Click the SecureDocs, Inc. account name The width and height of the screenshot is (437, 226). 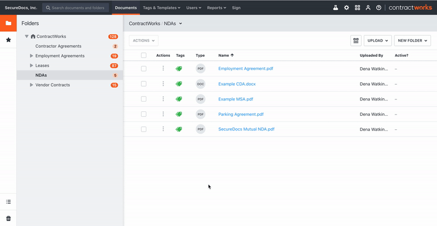(21, 8)
